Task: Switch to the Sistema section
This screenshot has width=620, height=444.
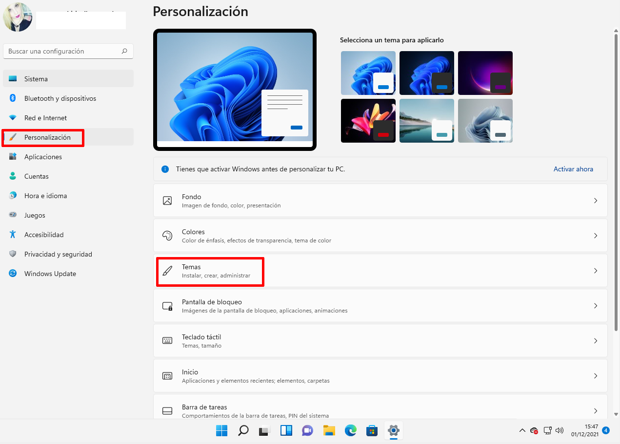Action: 36,78
